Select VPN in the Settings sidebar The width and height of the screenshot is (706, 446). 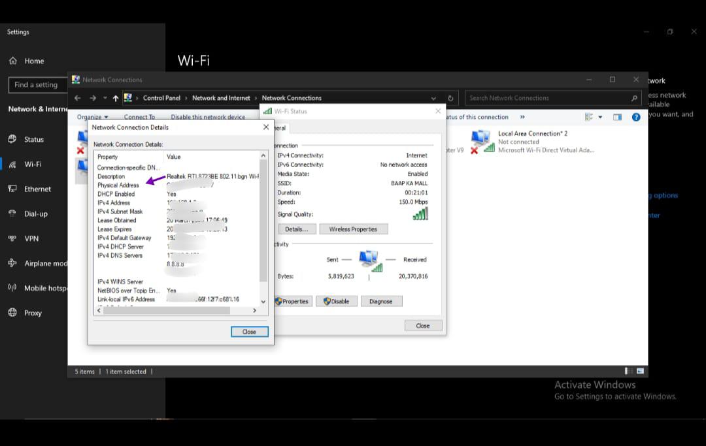coord(31,238)
